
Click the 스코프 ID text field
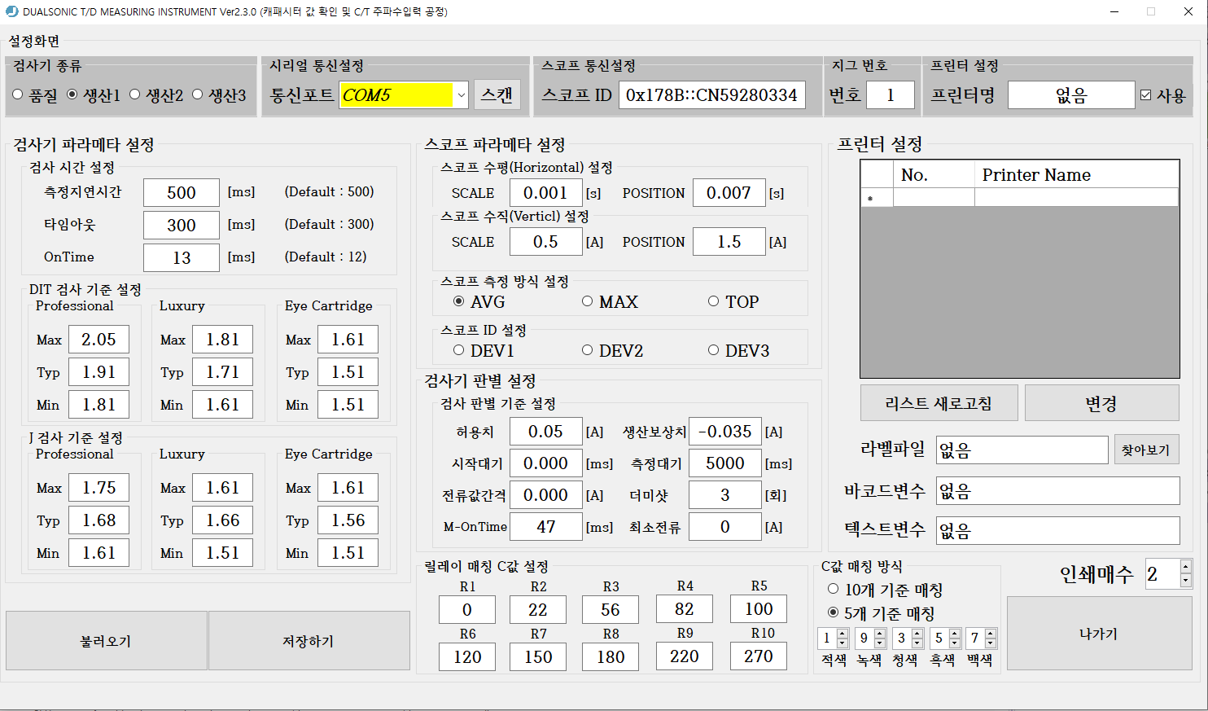pyautogui.click(x=712, y=94)
